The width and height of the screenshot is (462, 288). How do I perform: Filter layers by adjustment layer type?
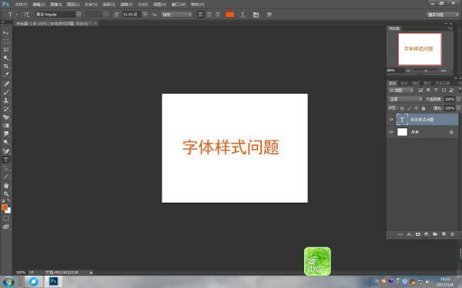pyautogui.click(x=428, y=90)
